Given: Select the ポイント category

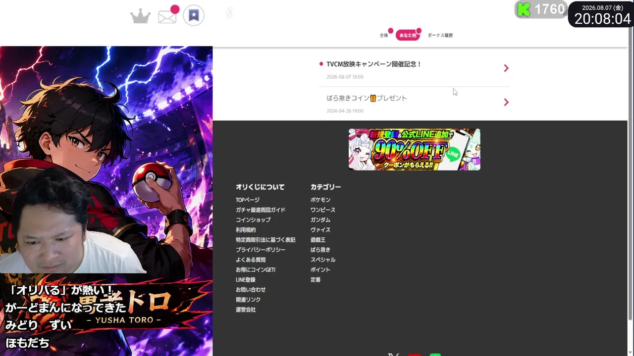Looking at the screenshot, I should tap(320, 269).
